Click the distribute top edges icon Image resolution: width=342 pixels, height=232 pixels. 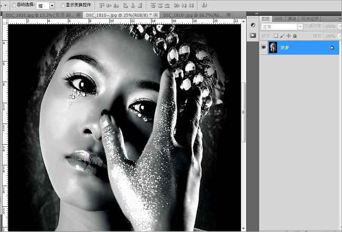pos(153,5)
